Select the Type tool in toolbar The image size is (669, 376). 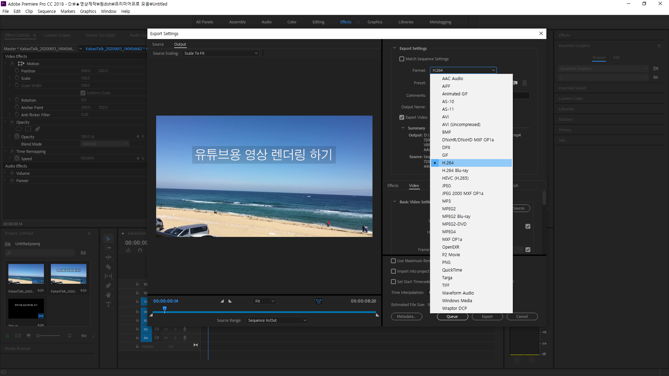pyautogui.click(x=108, y=305)
